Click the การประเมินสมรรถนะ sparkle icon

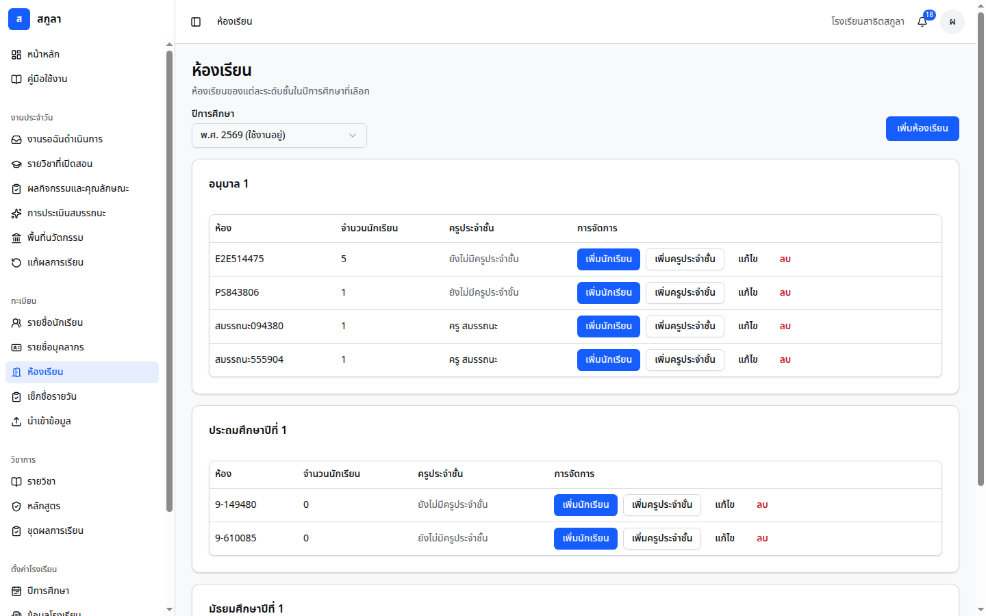(16, 214)
